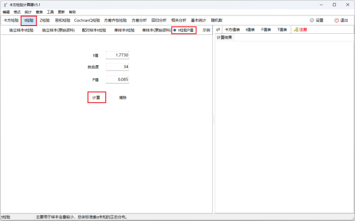Open the 独立样本(原始资料) sub-tab
The width and height of the screenshot is (355, 221).
tap(58, 30)
